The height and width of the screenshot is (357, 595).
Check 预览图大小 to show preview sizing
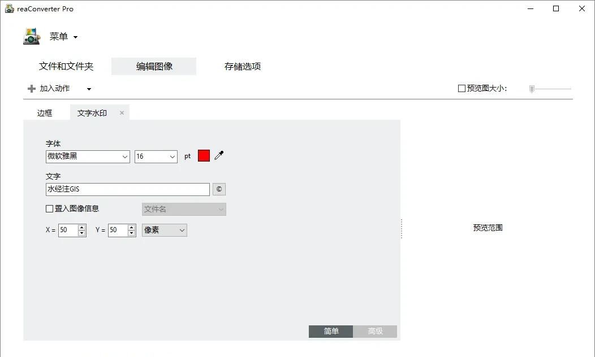pyautogui.click(x=462, y=88)
